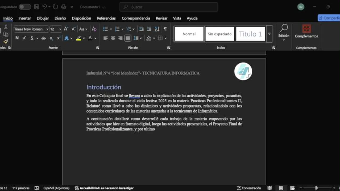340x191 pixels.
Task: Open the Diseño tab
Action: (x=60, y=18)
